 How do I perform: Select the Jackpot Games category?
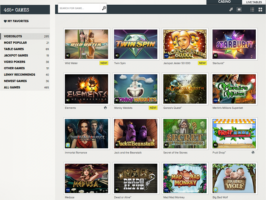[x=25, y=56]
